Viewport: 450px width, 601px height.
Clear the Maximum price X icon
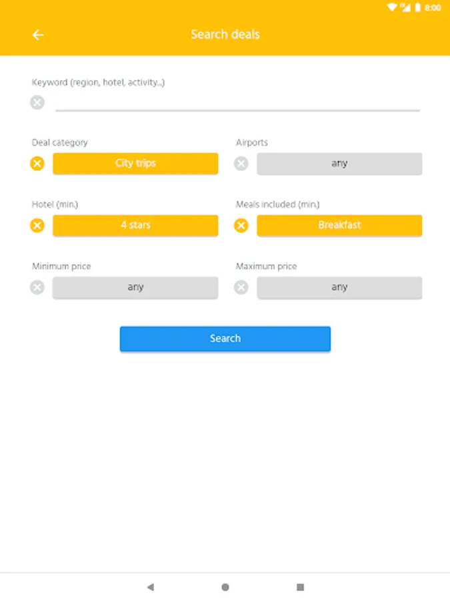[x=241, y=287]
